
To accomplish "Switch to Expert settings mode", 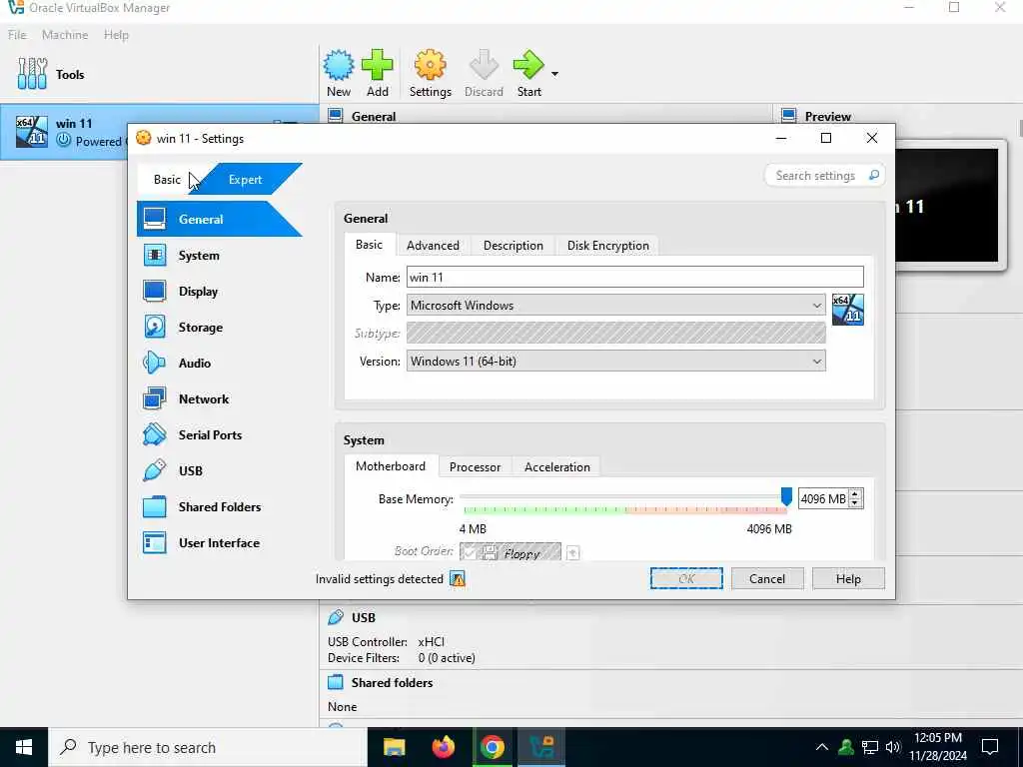I will [x=246, y=180].
